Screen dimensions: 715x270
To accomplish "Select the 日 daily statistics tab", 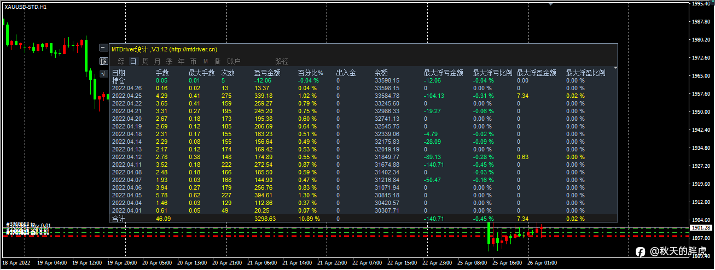I will pos(133,62).
